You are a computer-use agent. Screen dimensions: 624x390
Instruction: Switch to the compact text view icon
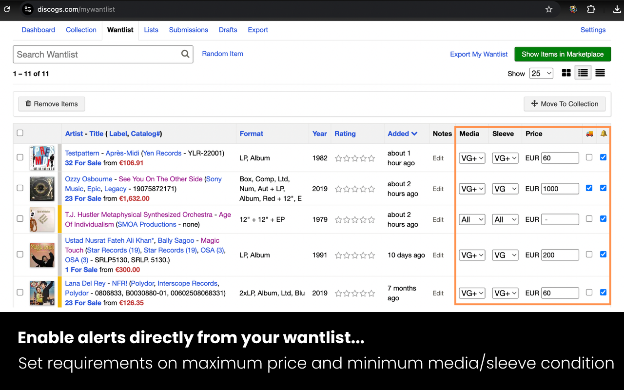pos(600,73)
